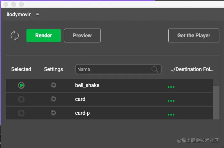Click the card composition name
Image resolution: width=224 pixels, height=148 pixels.
click(x=80, y=99)
